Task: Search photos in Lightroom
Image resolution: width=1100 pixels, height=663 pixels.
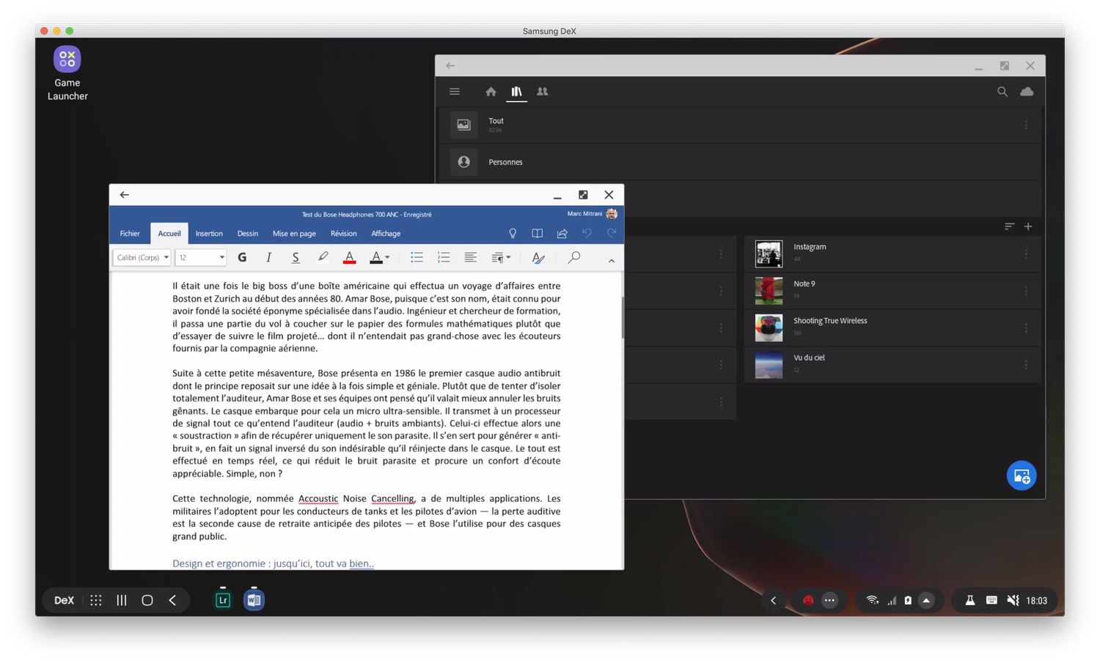Action: (x=1002, y=92)
